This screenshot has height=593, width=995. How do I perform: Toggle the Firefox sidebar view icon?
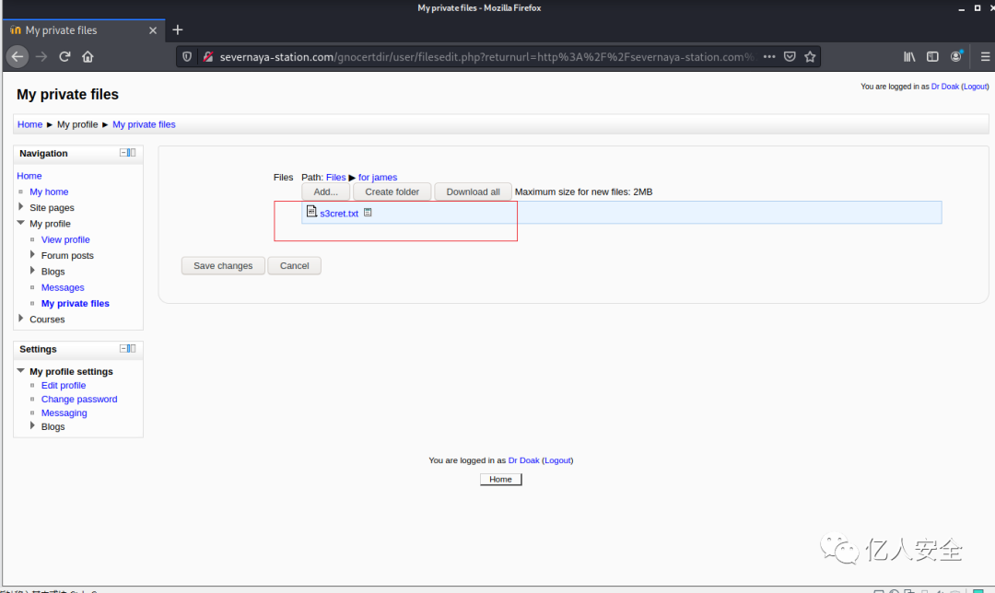(x=932, y=56)
